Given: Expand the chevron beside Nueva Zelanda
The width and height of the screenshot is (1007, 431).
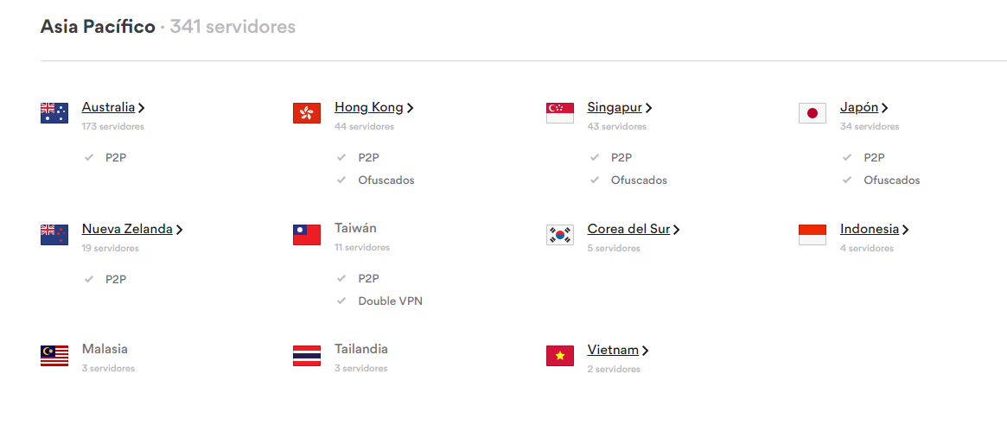Looking at the screenshot, I should coord(179,230).
